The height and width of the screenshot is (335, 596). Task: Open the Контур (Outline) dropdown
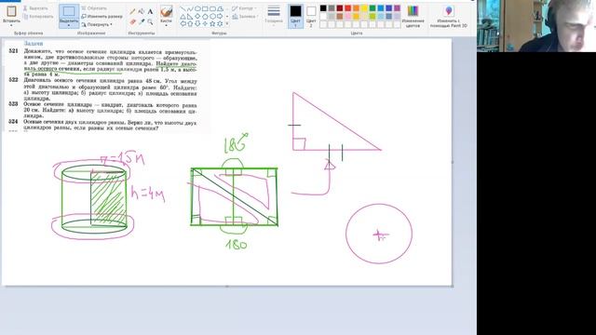point(244,8)
